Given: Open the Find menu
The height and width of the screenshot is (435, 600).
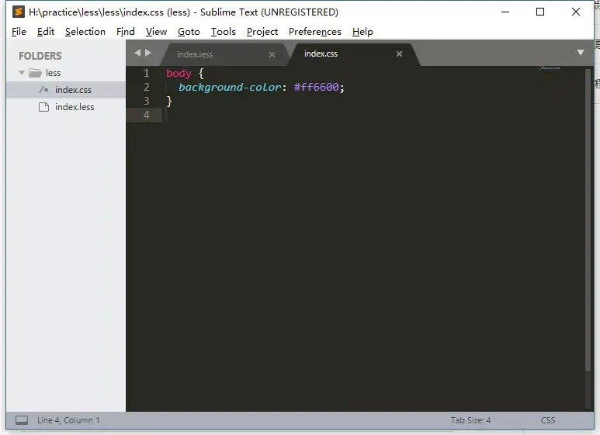Looking at the screenshot, I should tap(126, 32).
